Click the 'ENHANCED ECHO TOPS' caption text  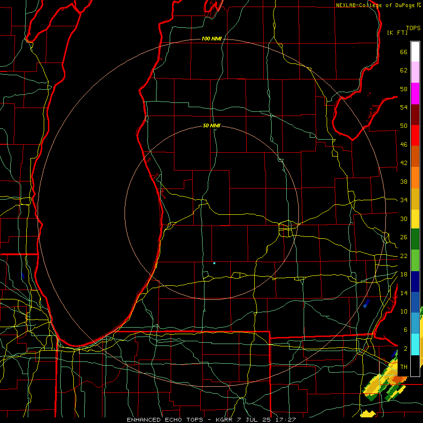coord(165,420)
